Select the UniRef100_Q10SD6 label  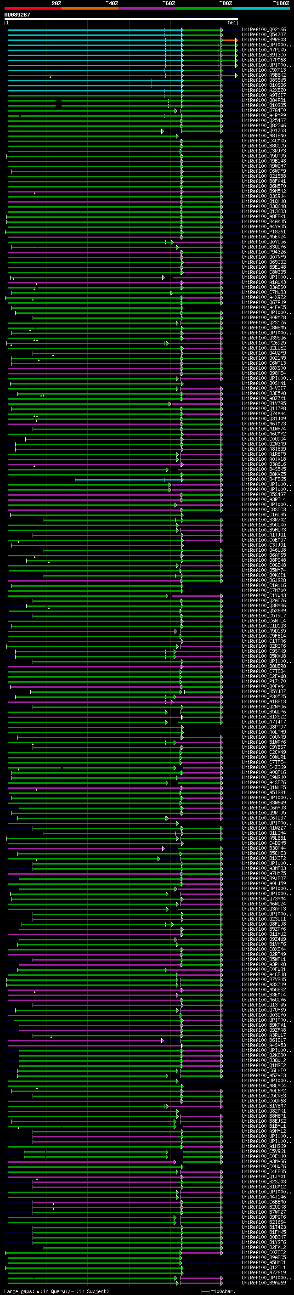(x=264, y=85)
